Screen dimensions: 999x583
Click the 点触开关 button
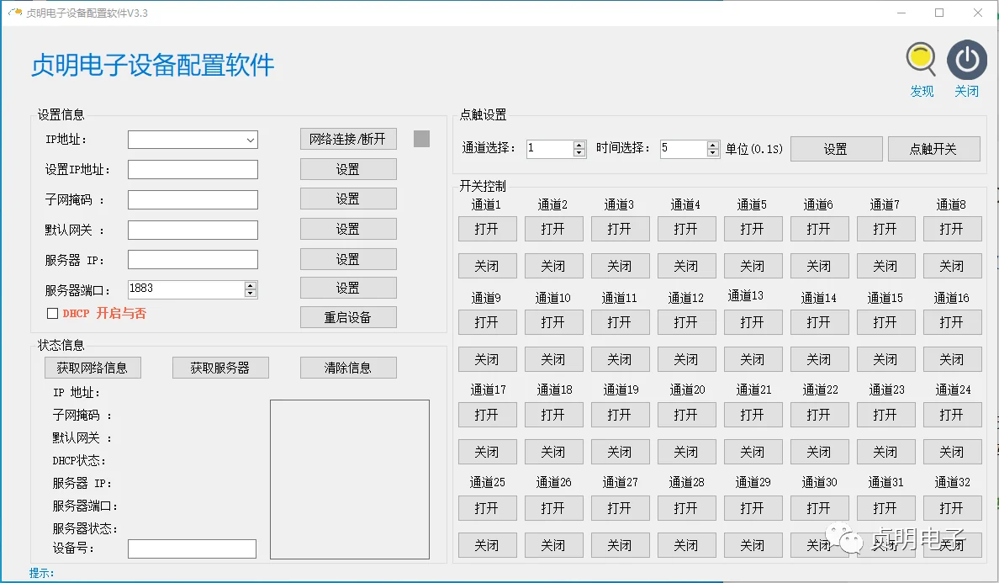(x=933, y=149)
